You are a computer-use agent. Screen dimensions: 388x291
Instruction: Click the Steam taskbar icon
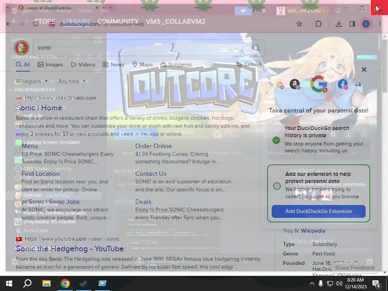pyautogui.click(x=83, y=283)
